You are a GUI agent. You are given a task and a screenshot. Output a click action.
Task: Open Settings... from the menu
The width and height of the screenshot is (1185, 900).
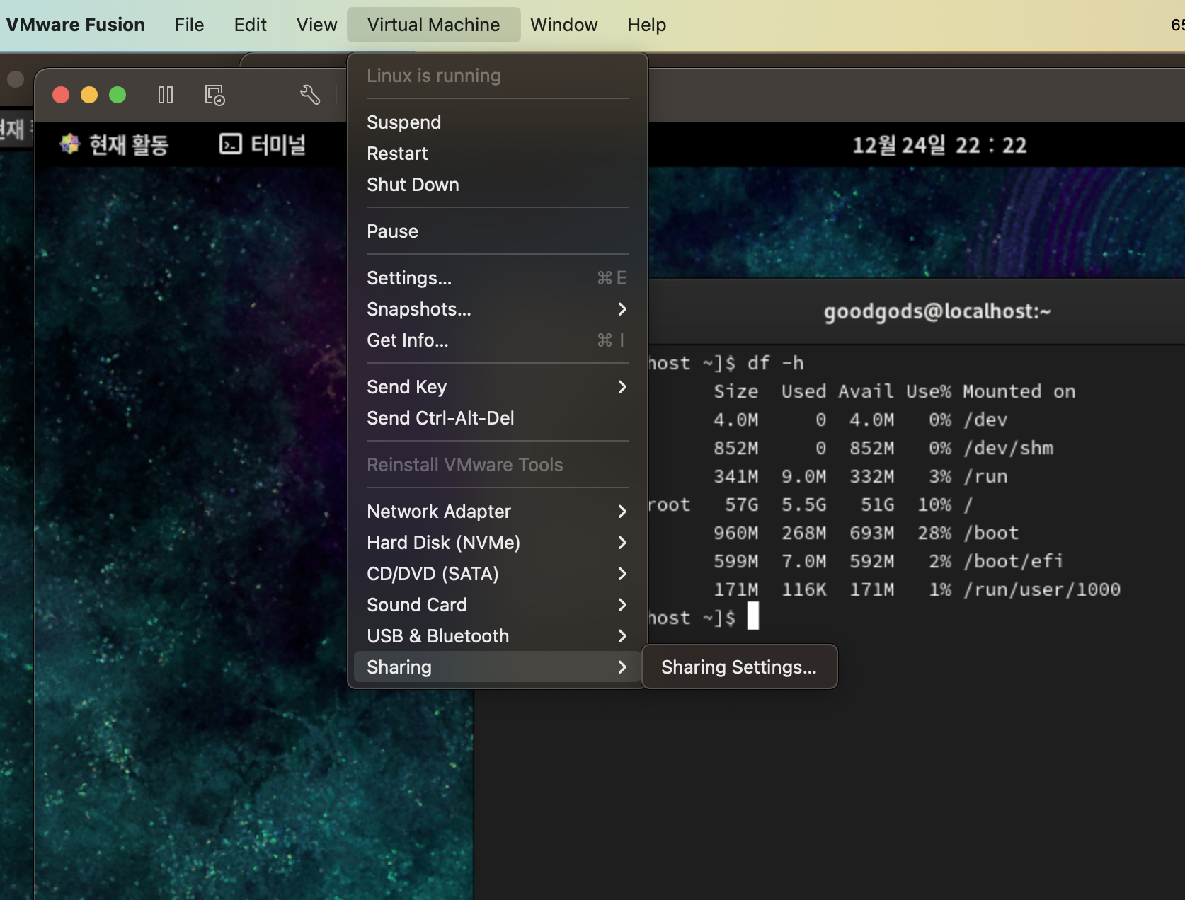click(x=498, y=278)
